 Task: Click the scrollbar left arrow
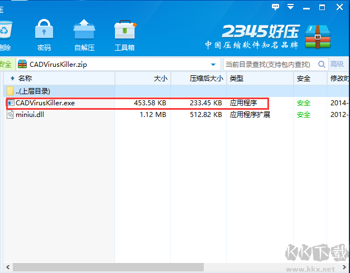click(8, 267)
